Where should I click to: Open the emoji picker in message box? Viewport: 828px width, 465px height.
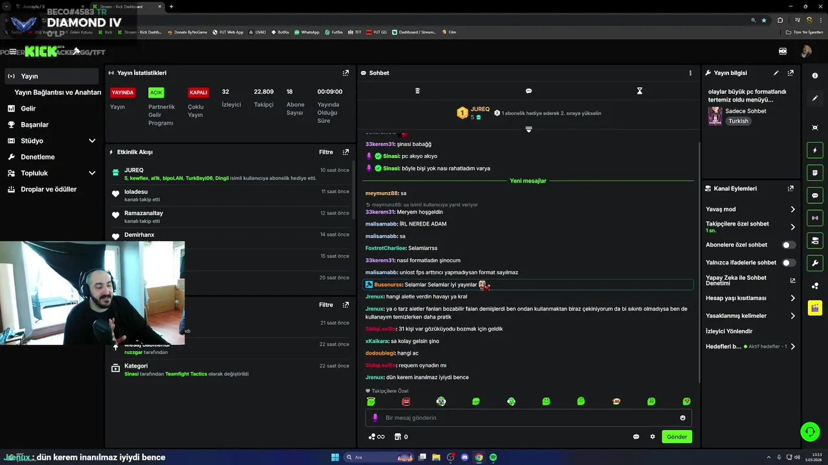(682, 418)
